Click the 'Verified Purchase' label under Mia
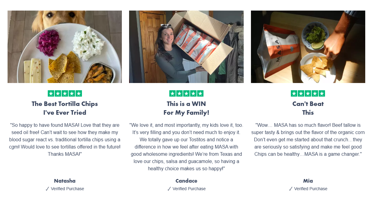The width and height of the screenshot is (374, 211). click(x=311, y=189)
